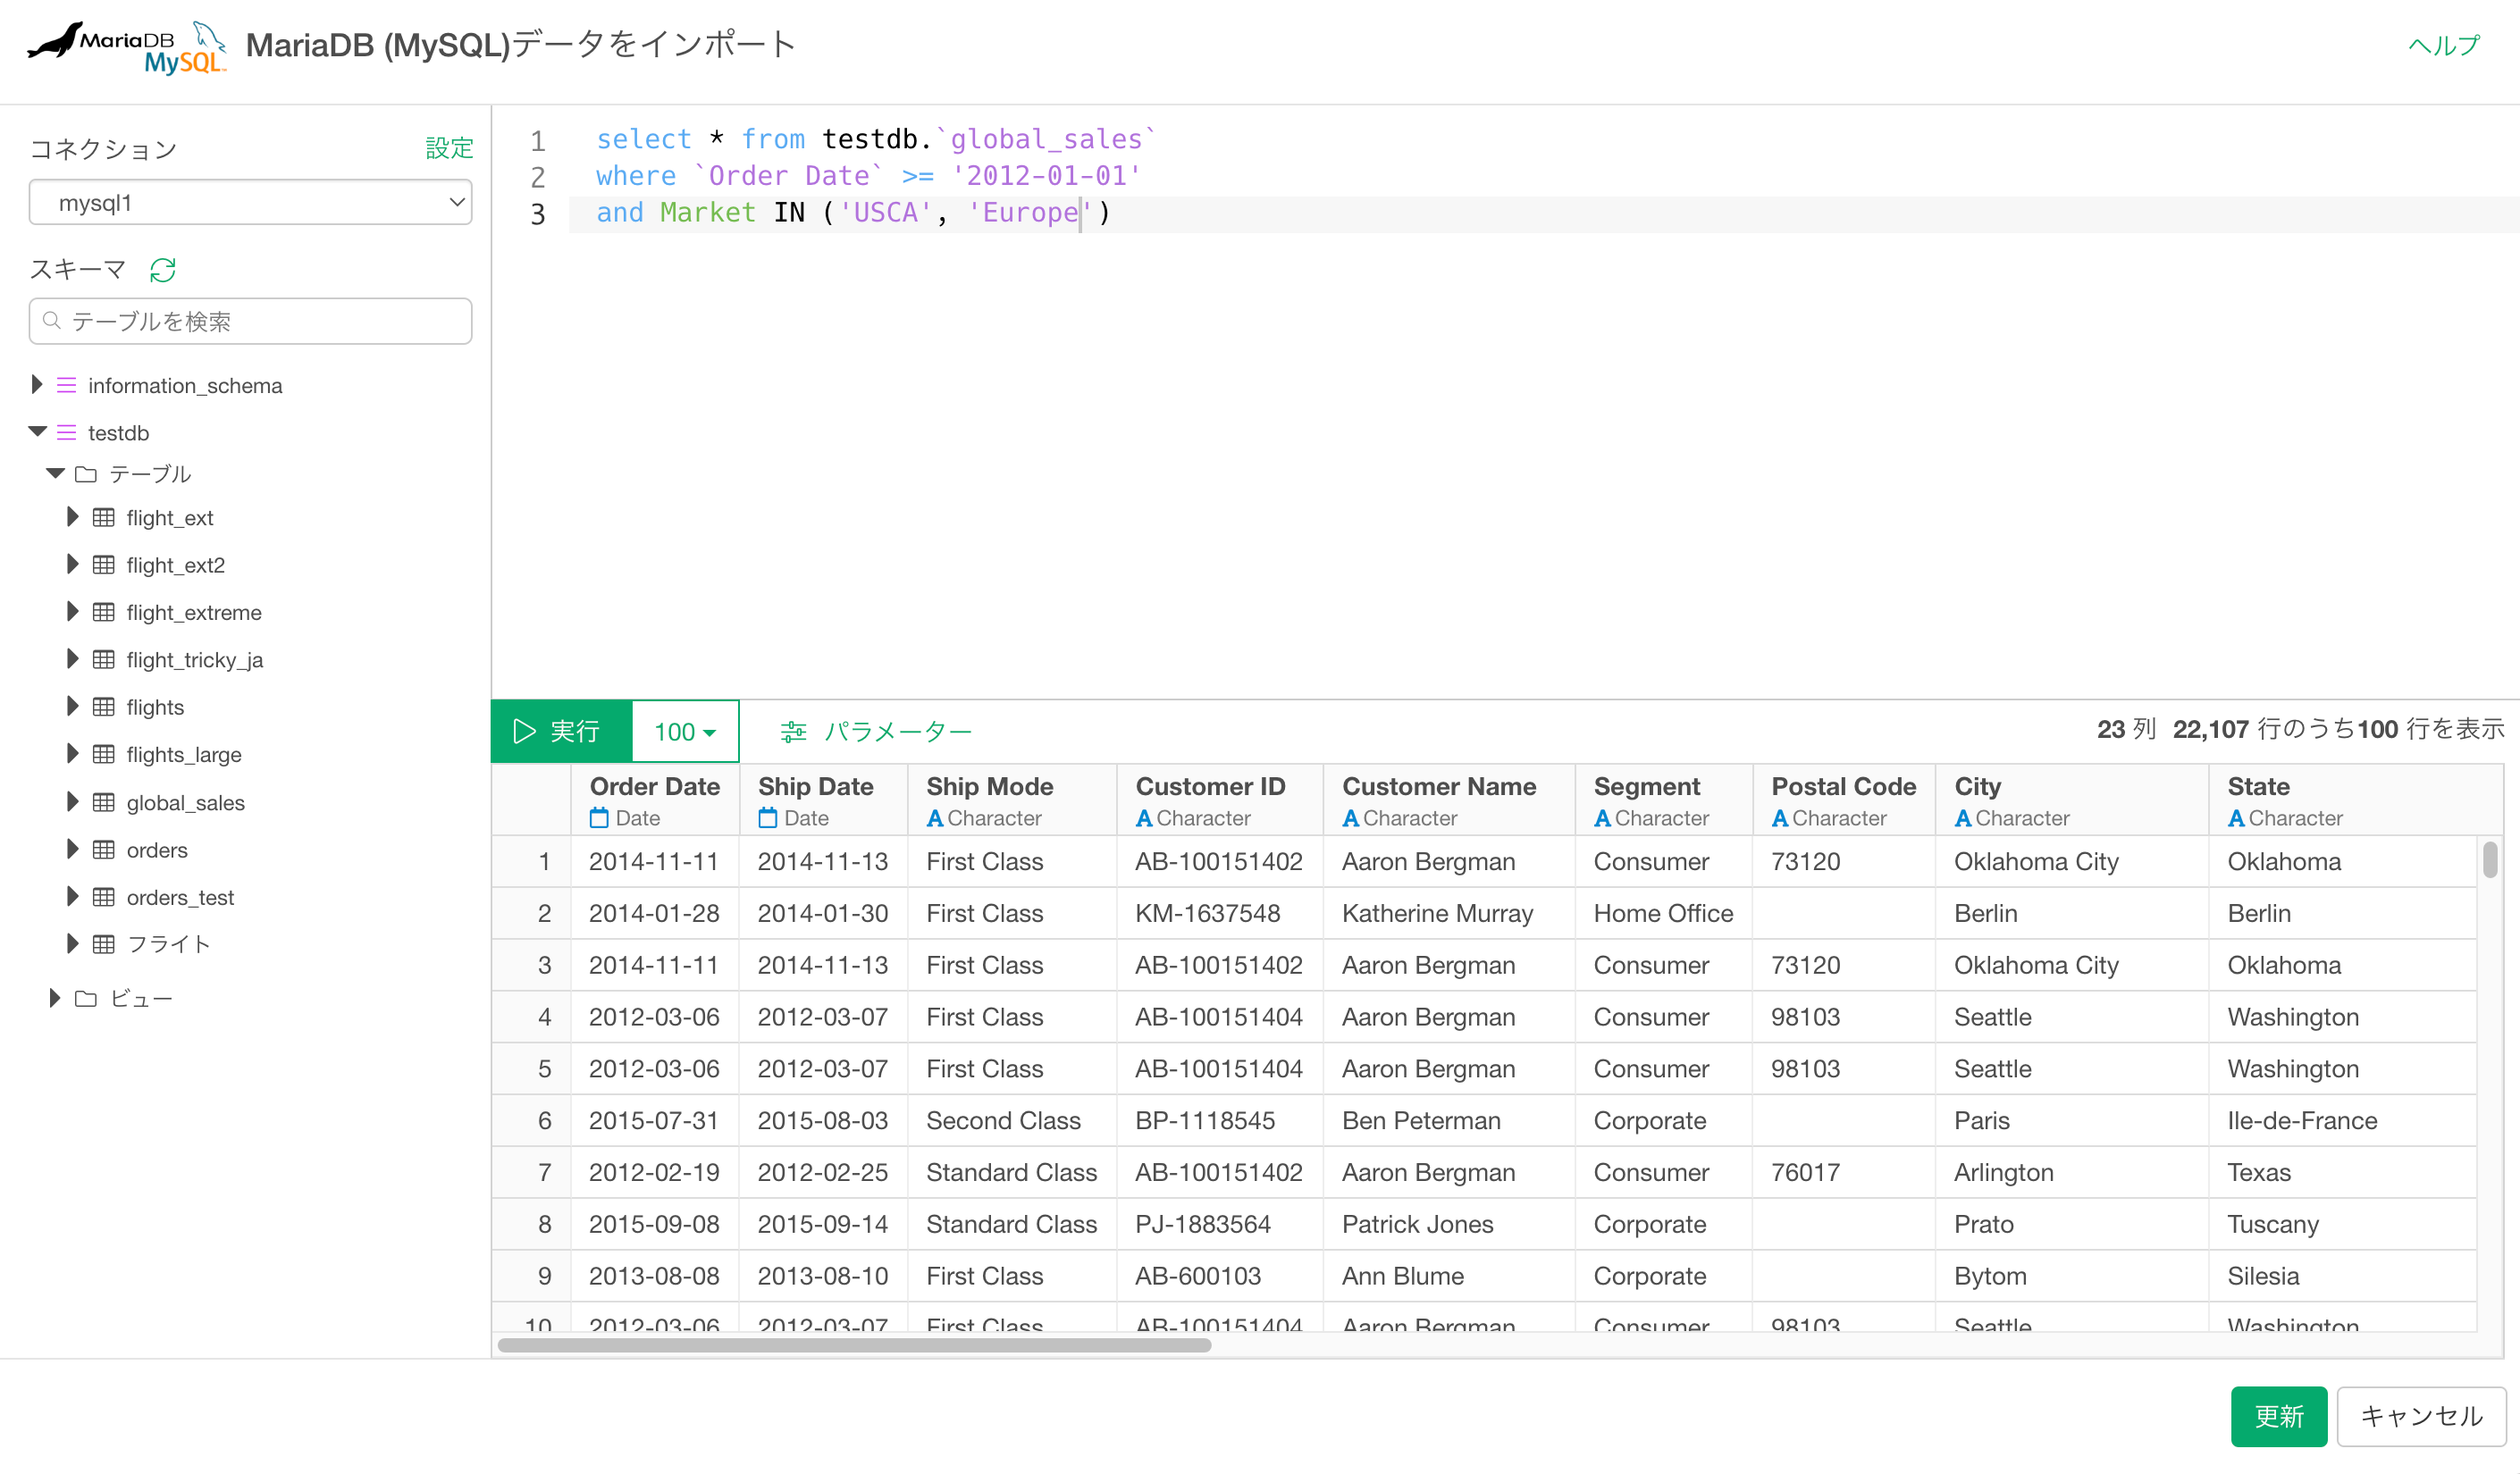
Task: Click the flight_ext2 table icon
Action: (x=104, y=565)
